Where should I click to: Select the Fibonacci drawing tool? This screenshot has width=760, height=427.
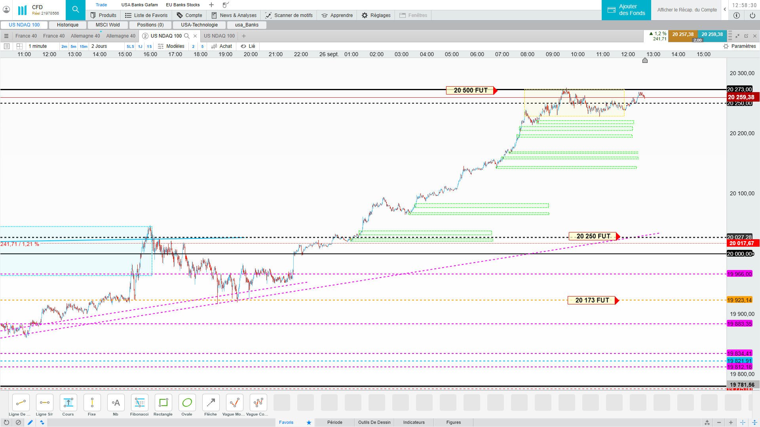(x=139, y=403)
